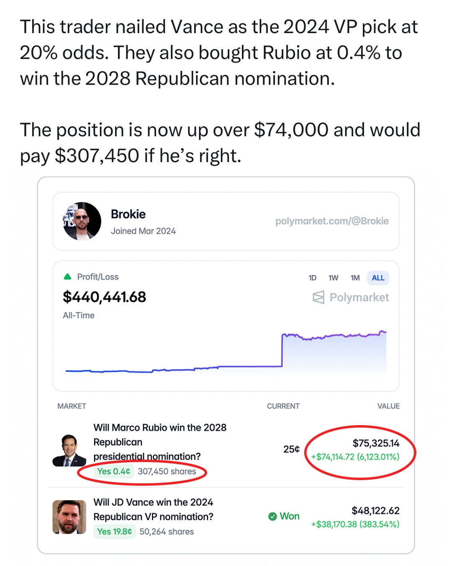Click the Yes 19.8¢ position badge

point(115,532)
